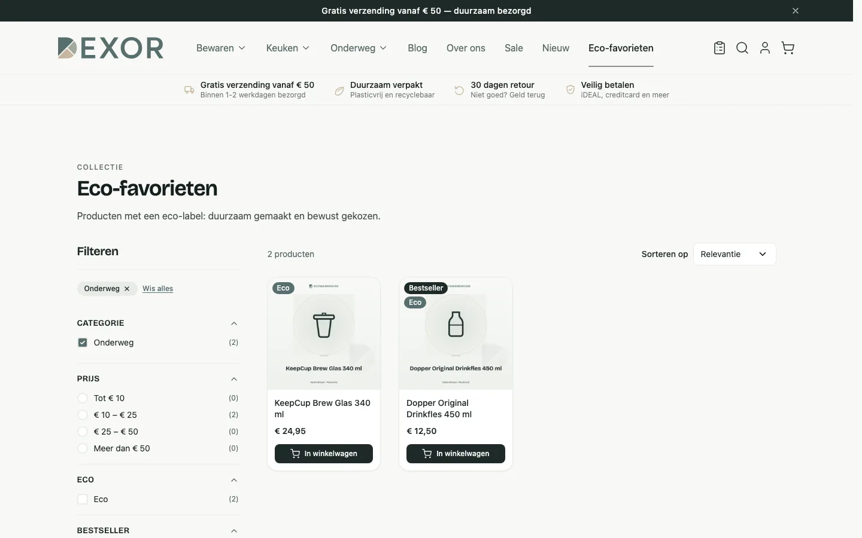This screenshot has width=862, height=538.
Task: Open the Over ons page
Action: [466, 48]
